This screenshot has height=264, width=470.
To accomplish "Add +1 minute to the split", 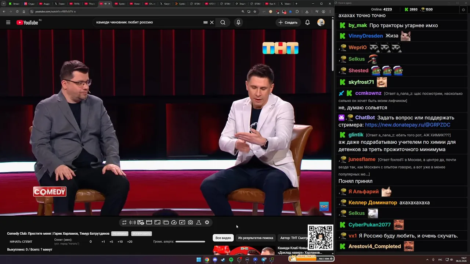I will point(103,242).
